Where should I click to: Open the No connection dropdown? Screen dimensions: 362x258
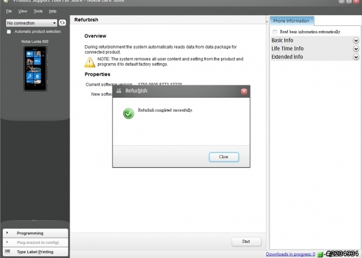(x=32, y=23)
